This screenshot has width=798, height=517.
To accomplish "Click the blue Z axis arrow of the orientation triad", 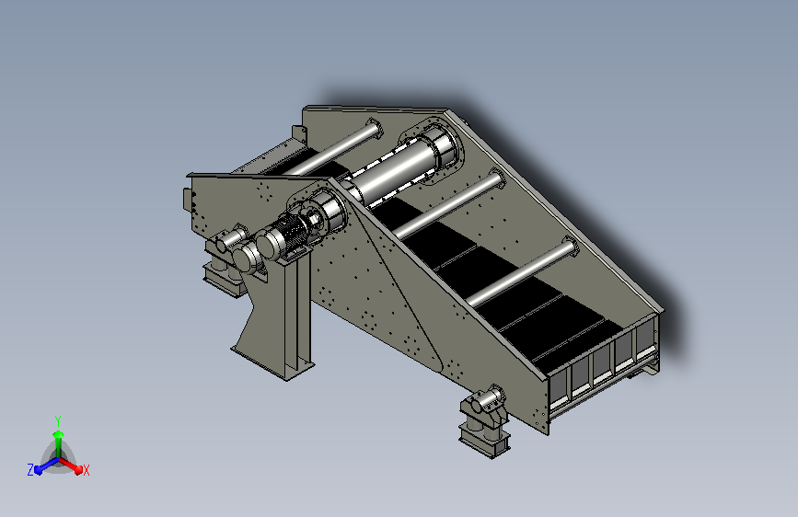I will click(x=46, y=465).
